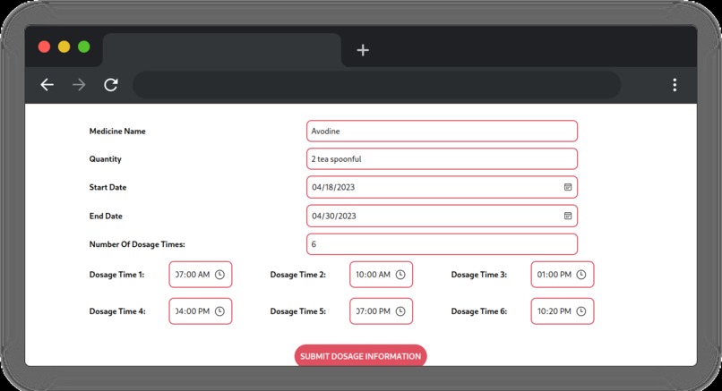
Task: Click the End Date value 04/30/2023
Action: (334, 216)
